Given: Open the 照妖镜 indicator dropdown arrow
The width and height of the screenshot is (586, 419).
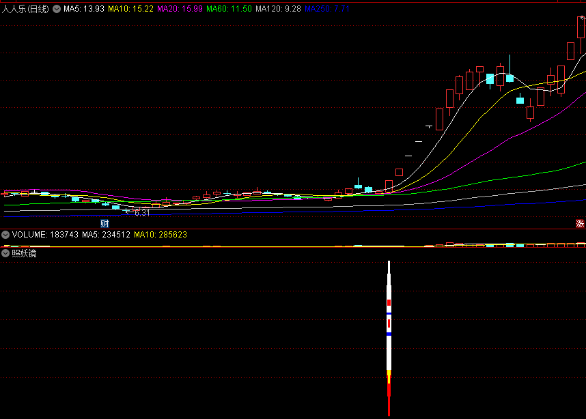Looking at the screenshot, I should tap(5, 253).
